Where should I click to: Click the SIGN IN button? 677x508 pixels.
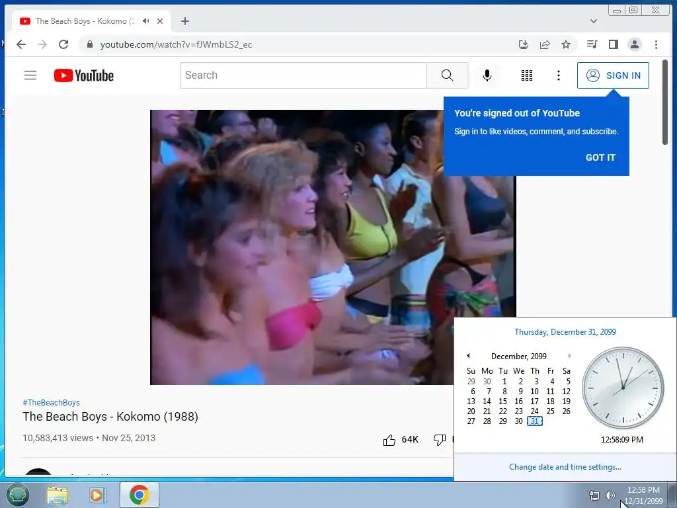613,75
